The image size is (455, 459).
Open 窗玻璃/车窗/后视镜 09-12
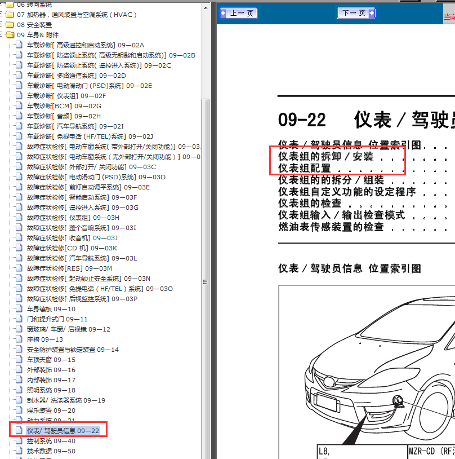(69, 329)
